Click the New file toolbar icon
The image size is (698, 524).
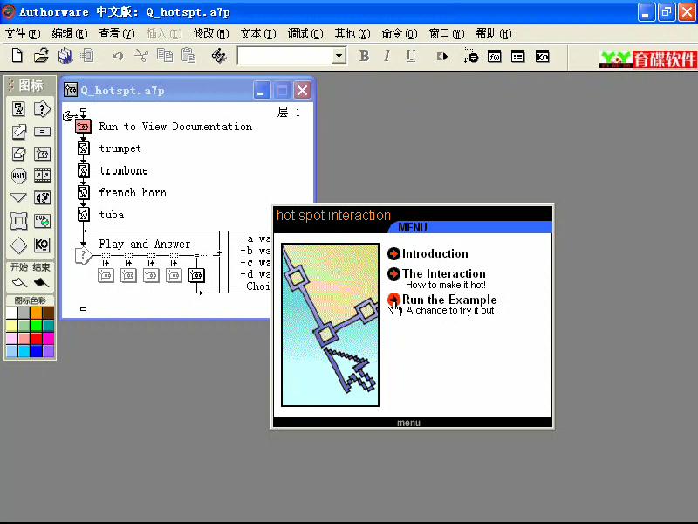coord(17,56)
